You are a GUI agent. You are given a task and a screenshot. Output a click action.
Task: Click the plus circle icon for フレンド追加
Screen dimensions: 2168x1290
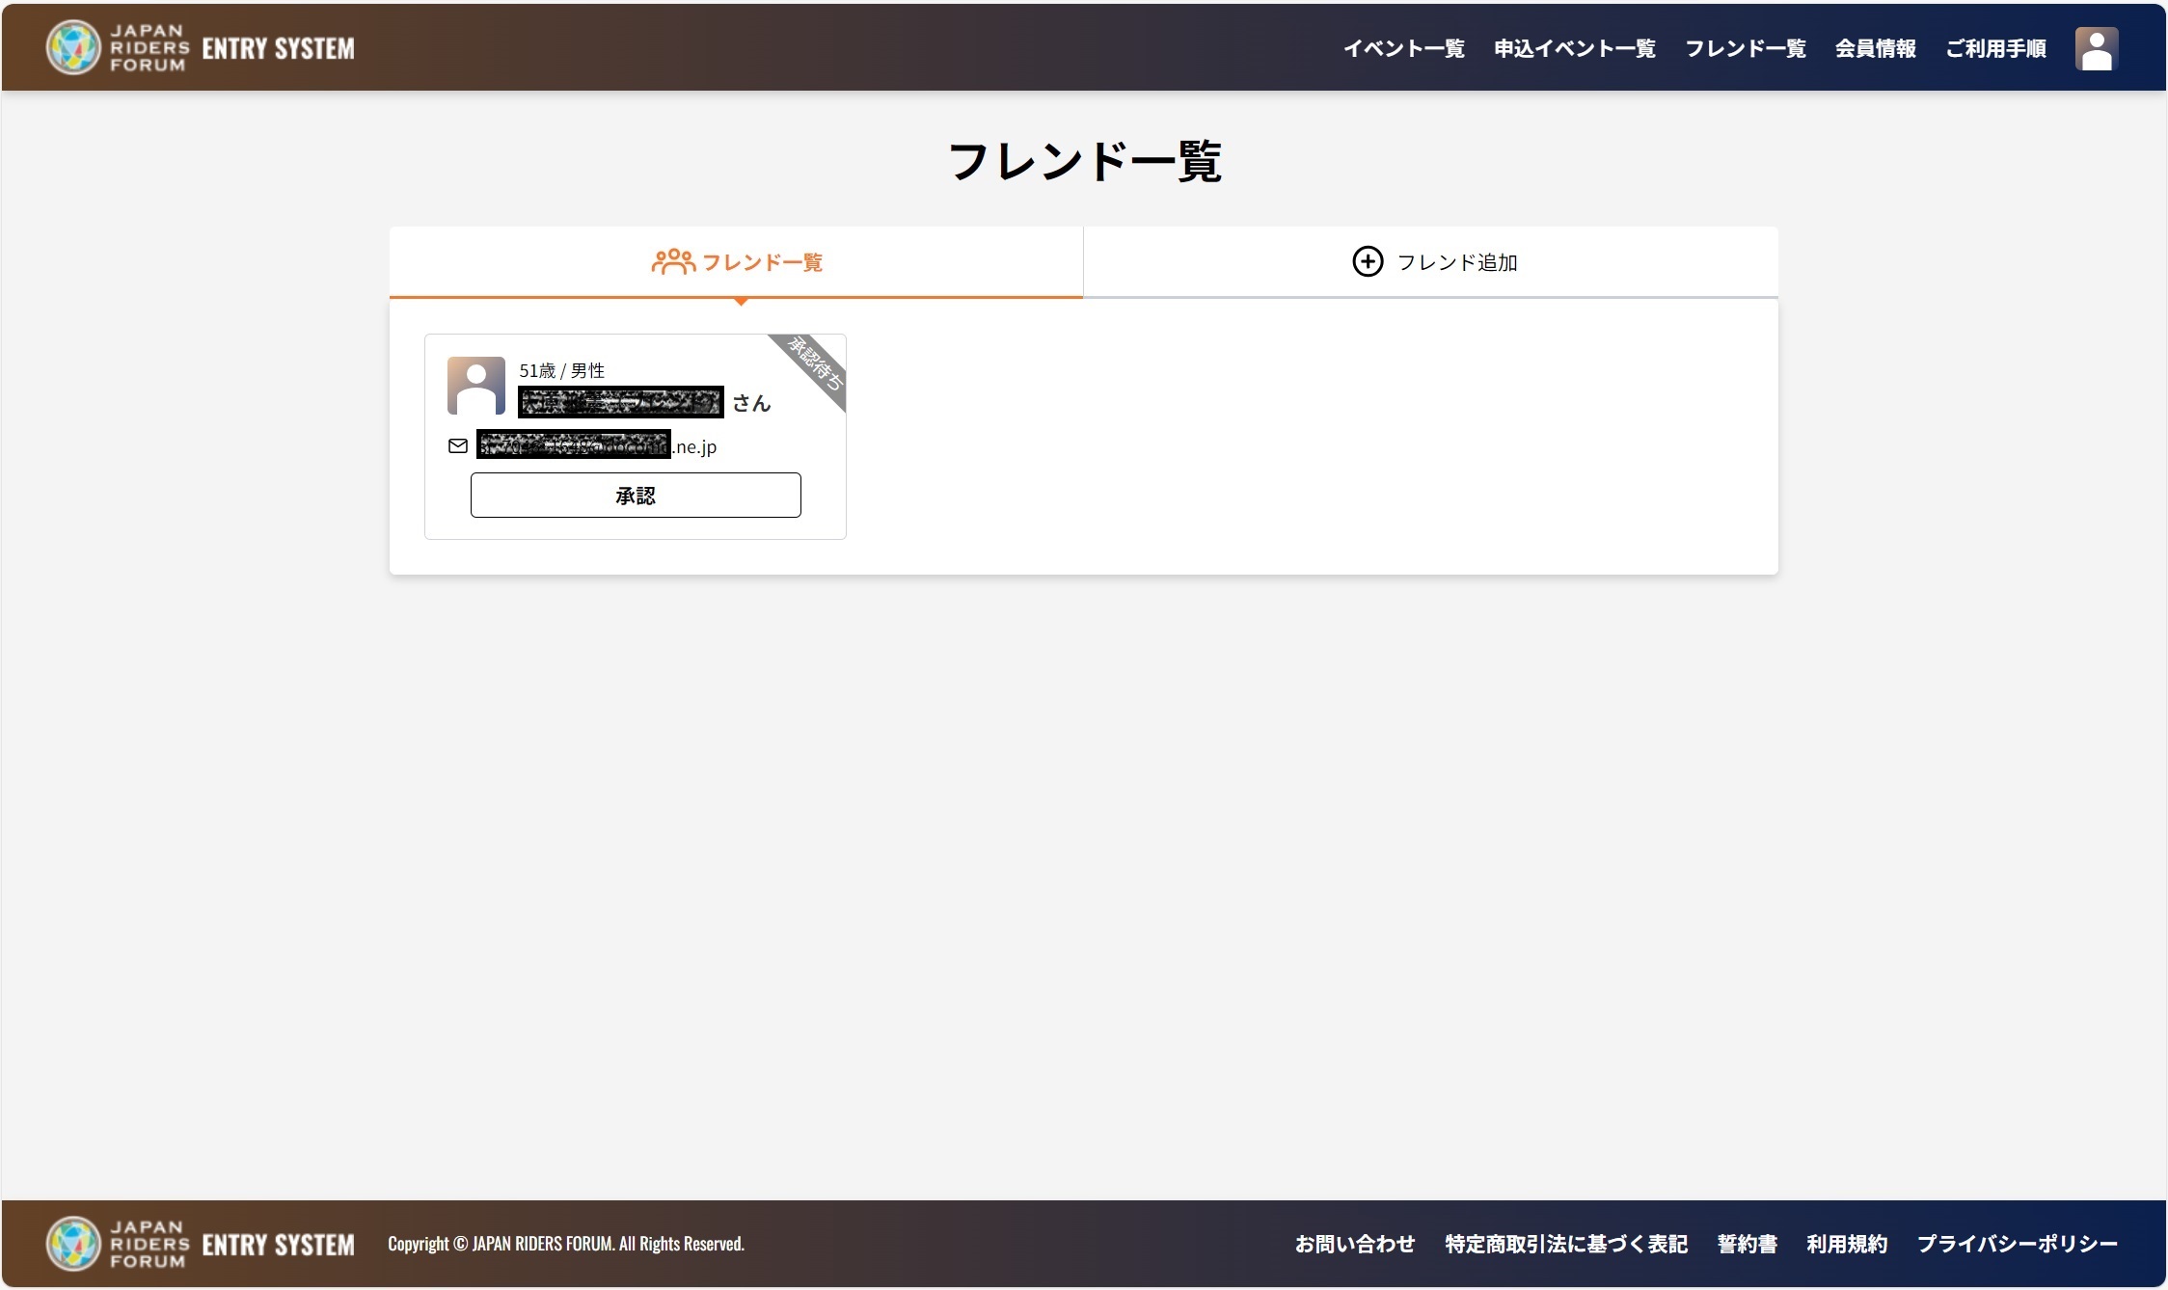[1368, 261]
